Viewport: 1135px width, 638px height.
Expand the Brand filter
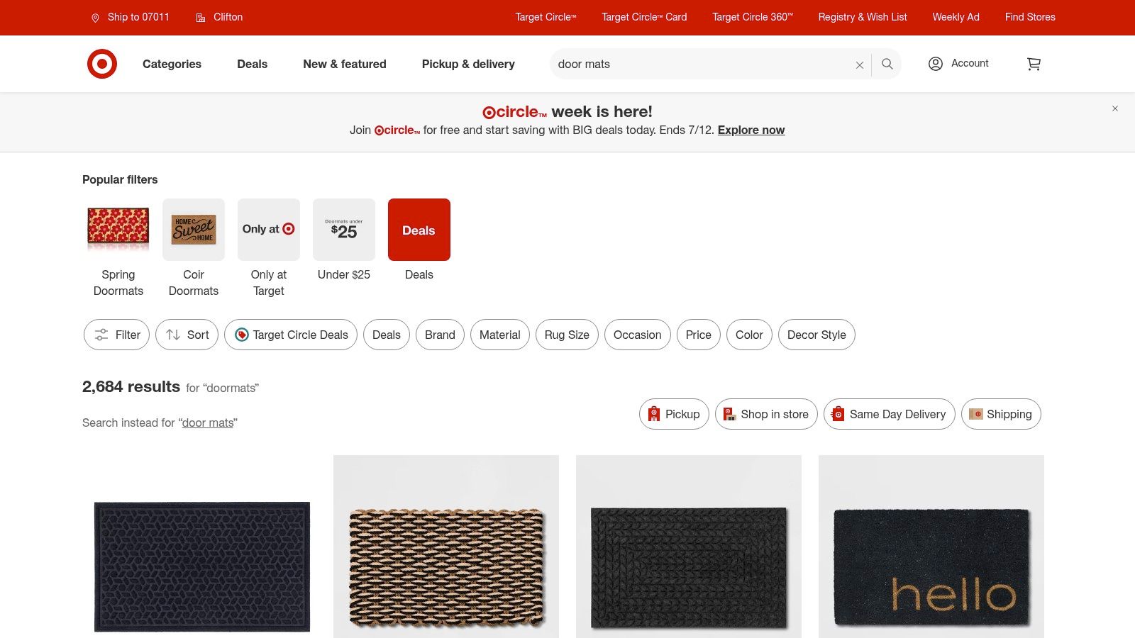(440, 335)
